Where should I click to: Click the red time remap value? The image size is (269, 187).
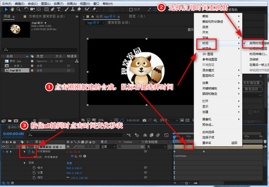pos(74,152)
